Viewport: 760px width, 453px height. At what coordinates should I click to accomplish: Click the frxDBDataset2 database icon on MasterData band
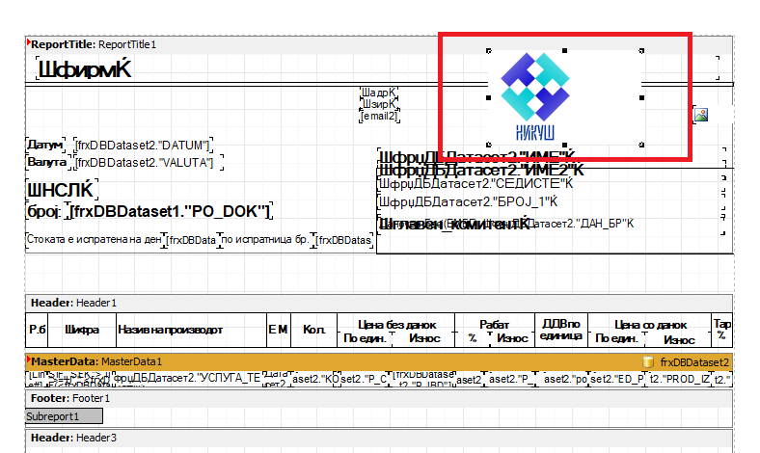tap(648, 361)
